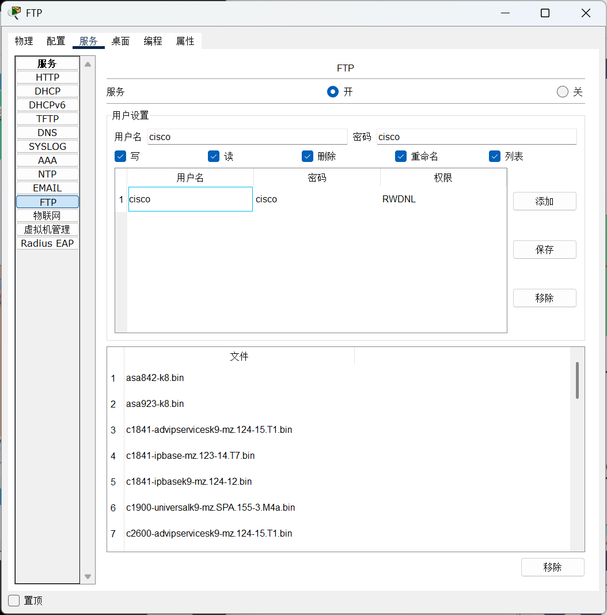
Task: Select the cisco username cell in the user table
Action: (x=191, y=199)
